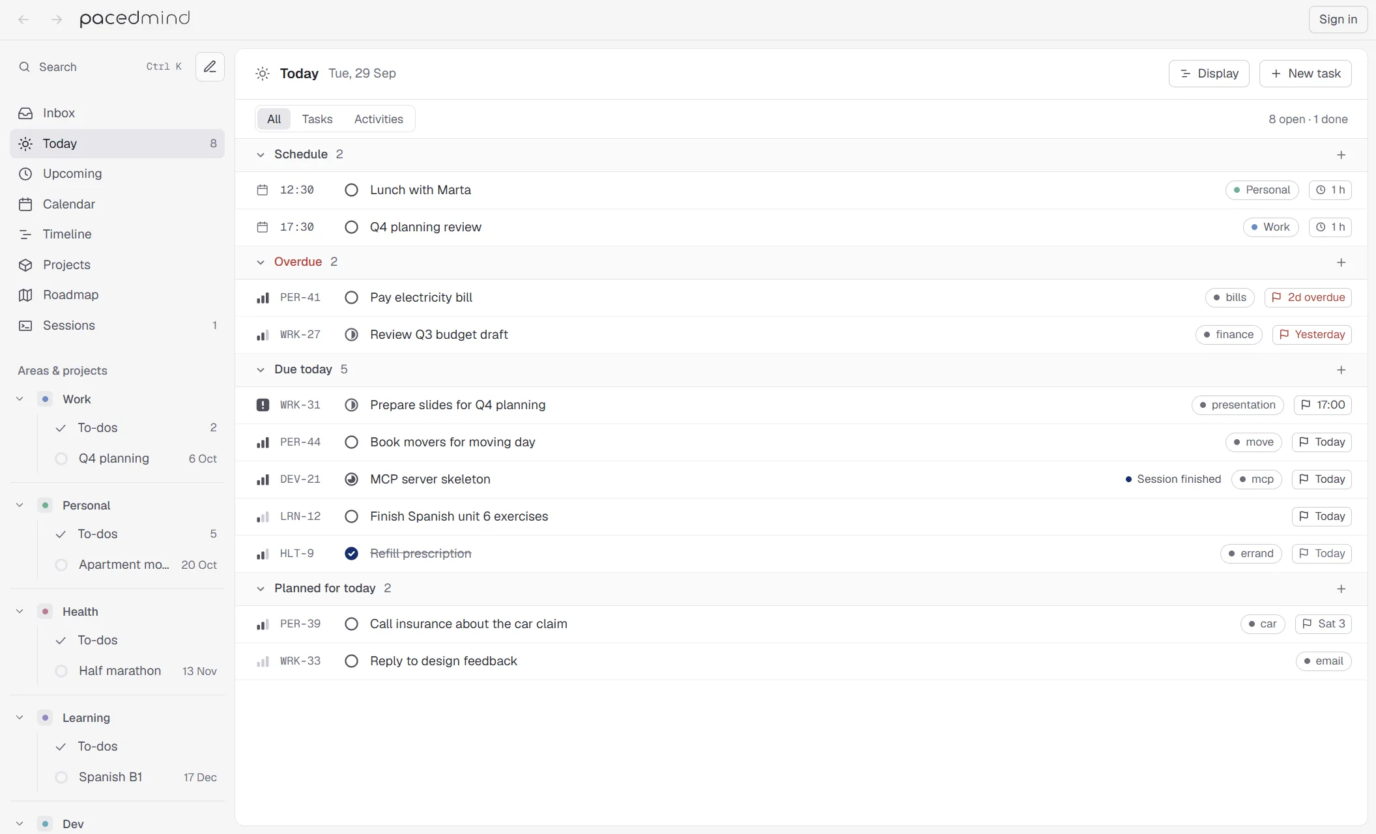Open the Timeline view
Viewport: 1376px width, 834px height.
(117, 234)
